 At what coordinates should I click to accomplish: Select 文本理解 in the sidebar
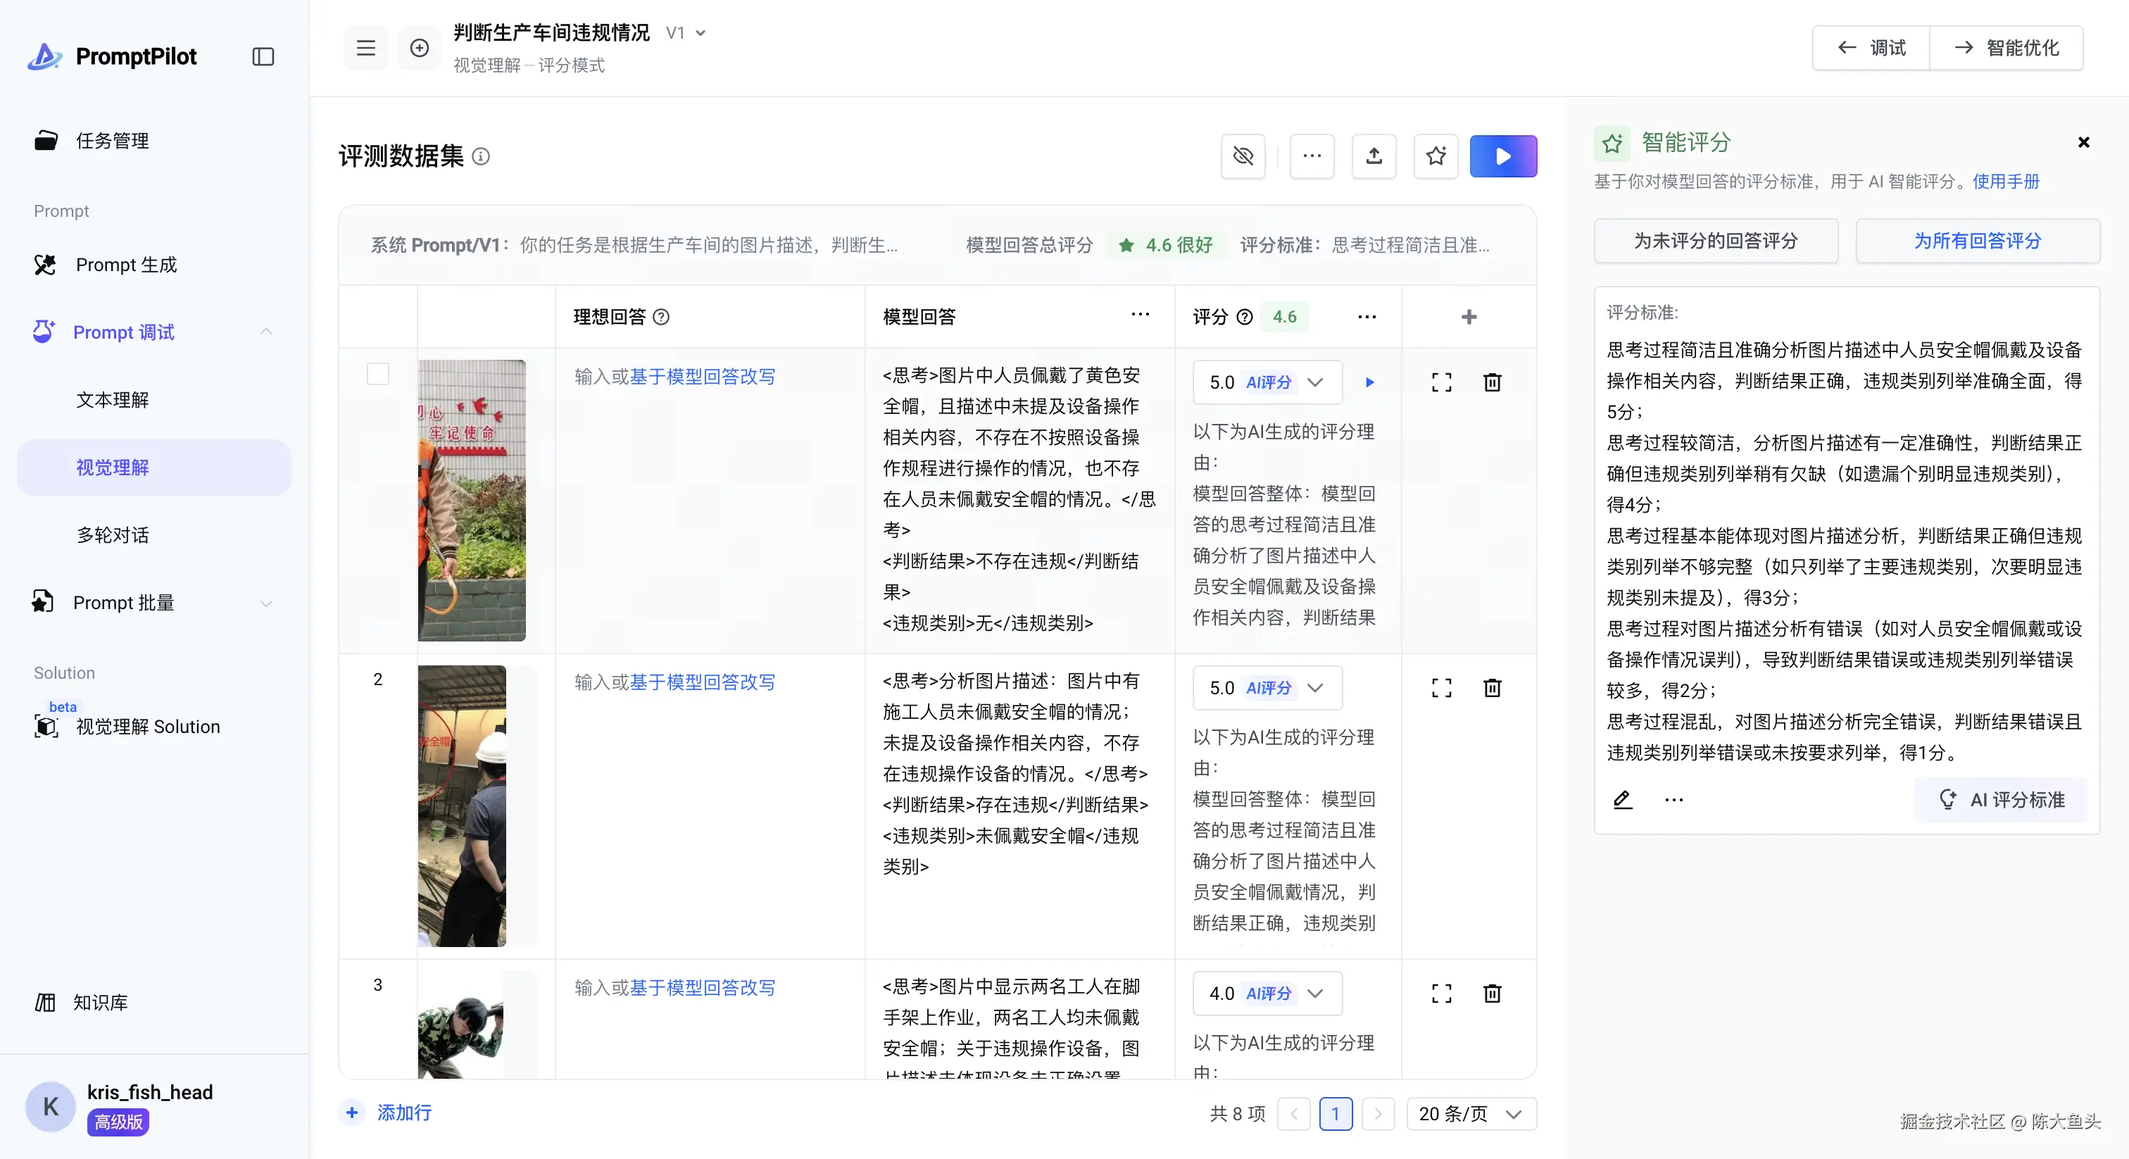tap(113, 400)
